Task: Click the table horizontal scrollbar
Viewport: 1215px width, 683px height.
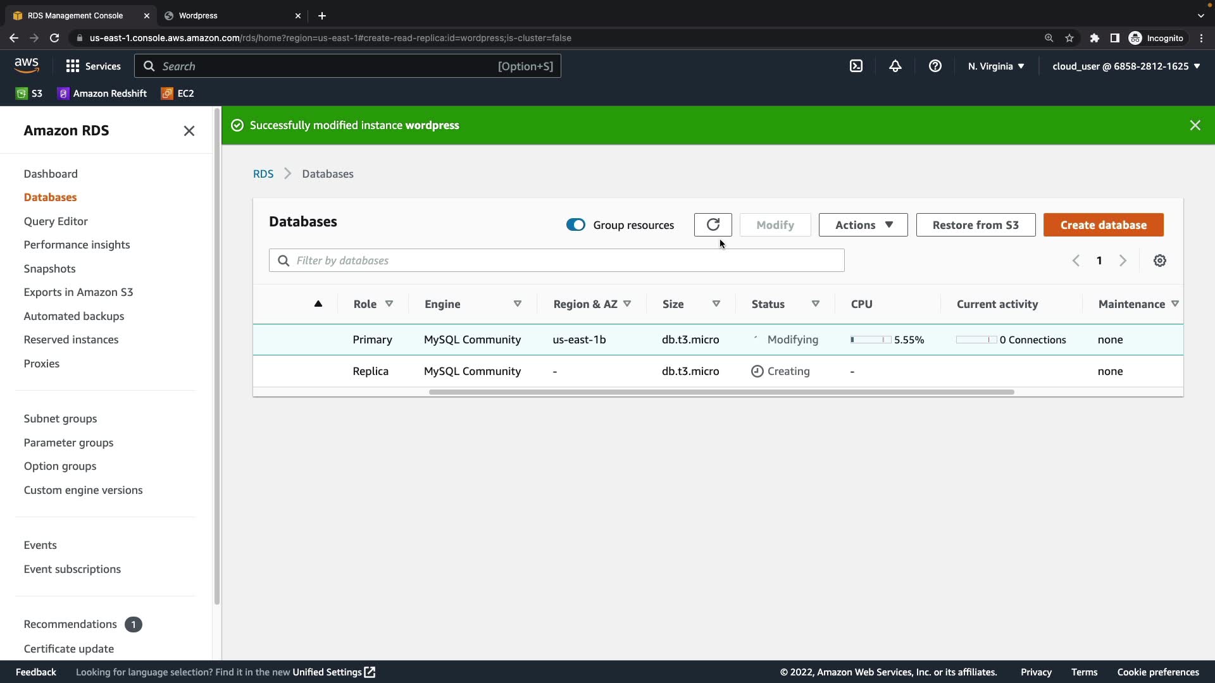Action: pos(721,392)
